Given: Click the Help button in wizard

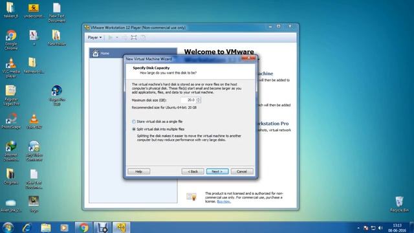Looking at the screenshot, I should point(139,172).
